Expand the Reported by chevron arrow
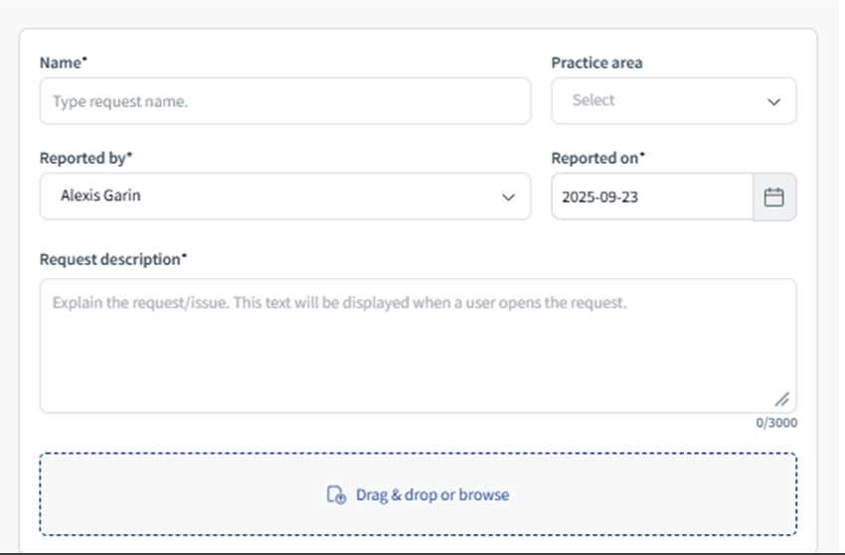Image resolution: width=845 pixels, height=555 pixels. (x=508, y=197)
